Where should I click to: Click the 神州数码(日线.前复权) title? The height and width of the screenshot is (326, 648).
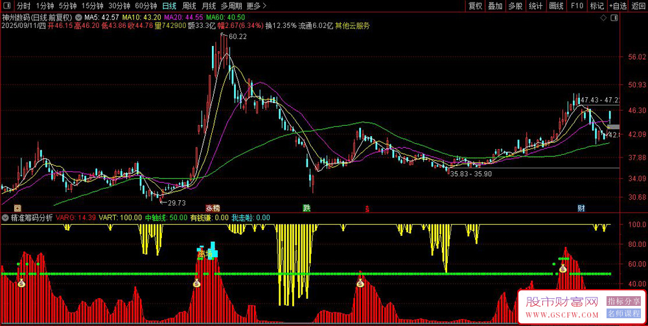[x=38, y=17]
